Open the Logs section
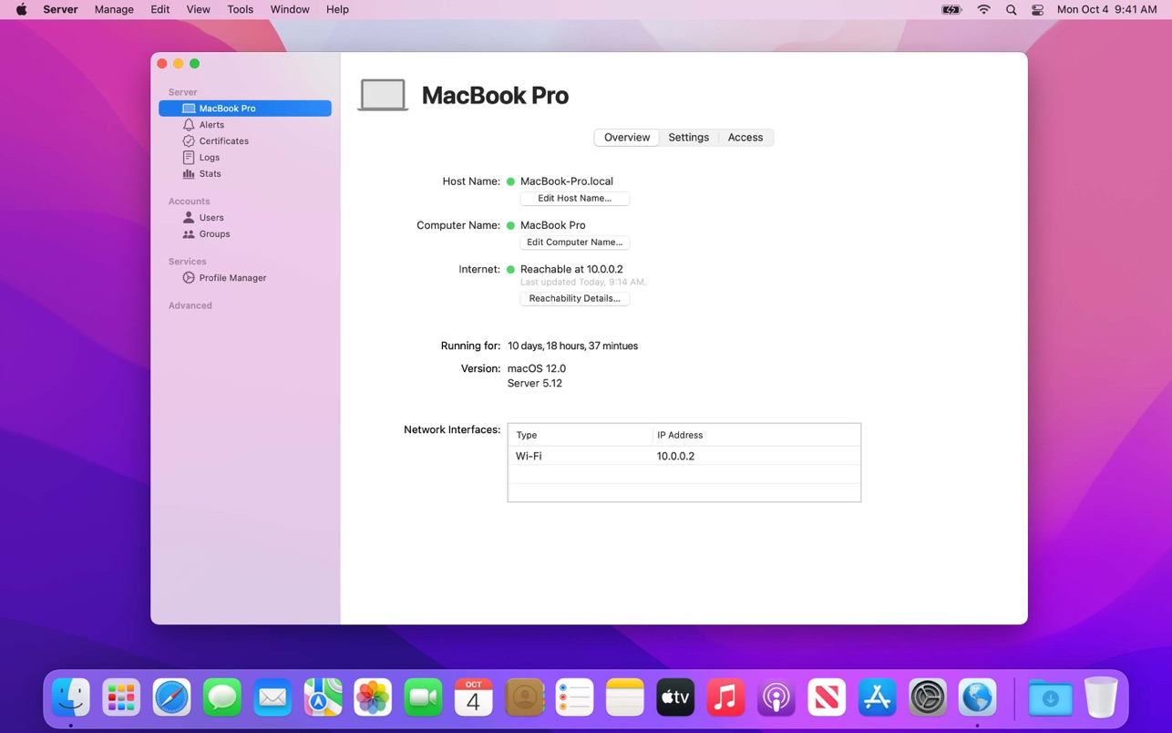The width and height of the screenshot is (1172, 733). [209, 158]
